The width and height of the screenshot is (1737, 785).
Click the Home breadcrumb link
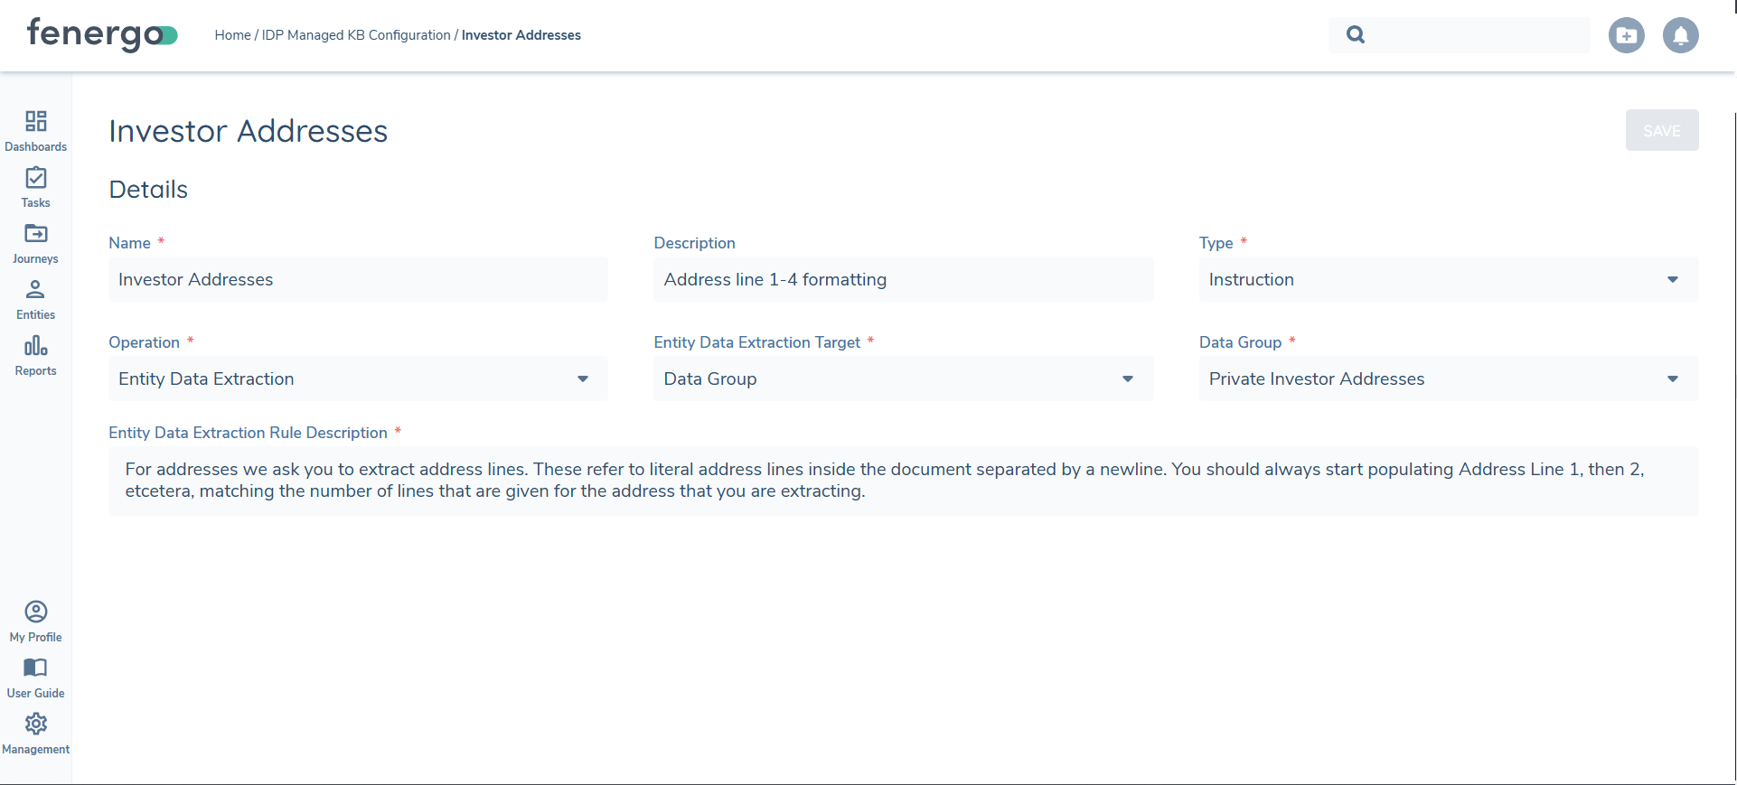tap(232, 35)
